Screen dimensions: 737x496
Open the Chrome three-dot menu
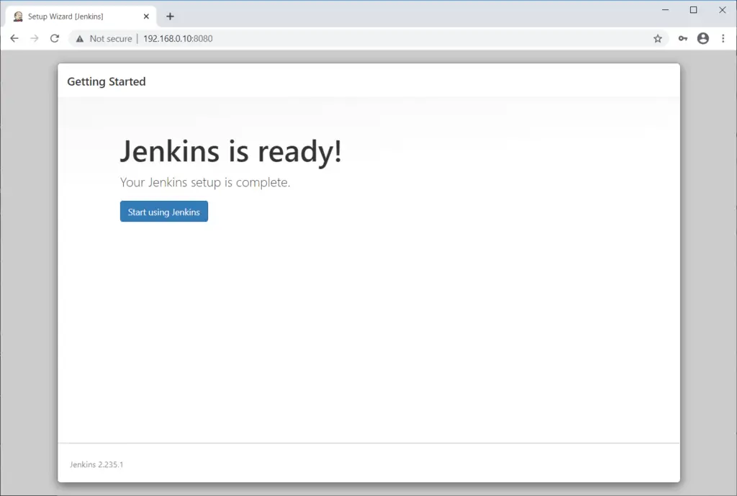pyautogui.click(x=723, y=38)
